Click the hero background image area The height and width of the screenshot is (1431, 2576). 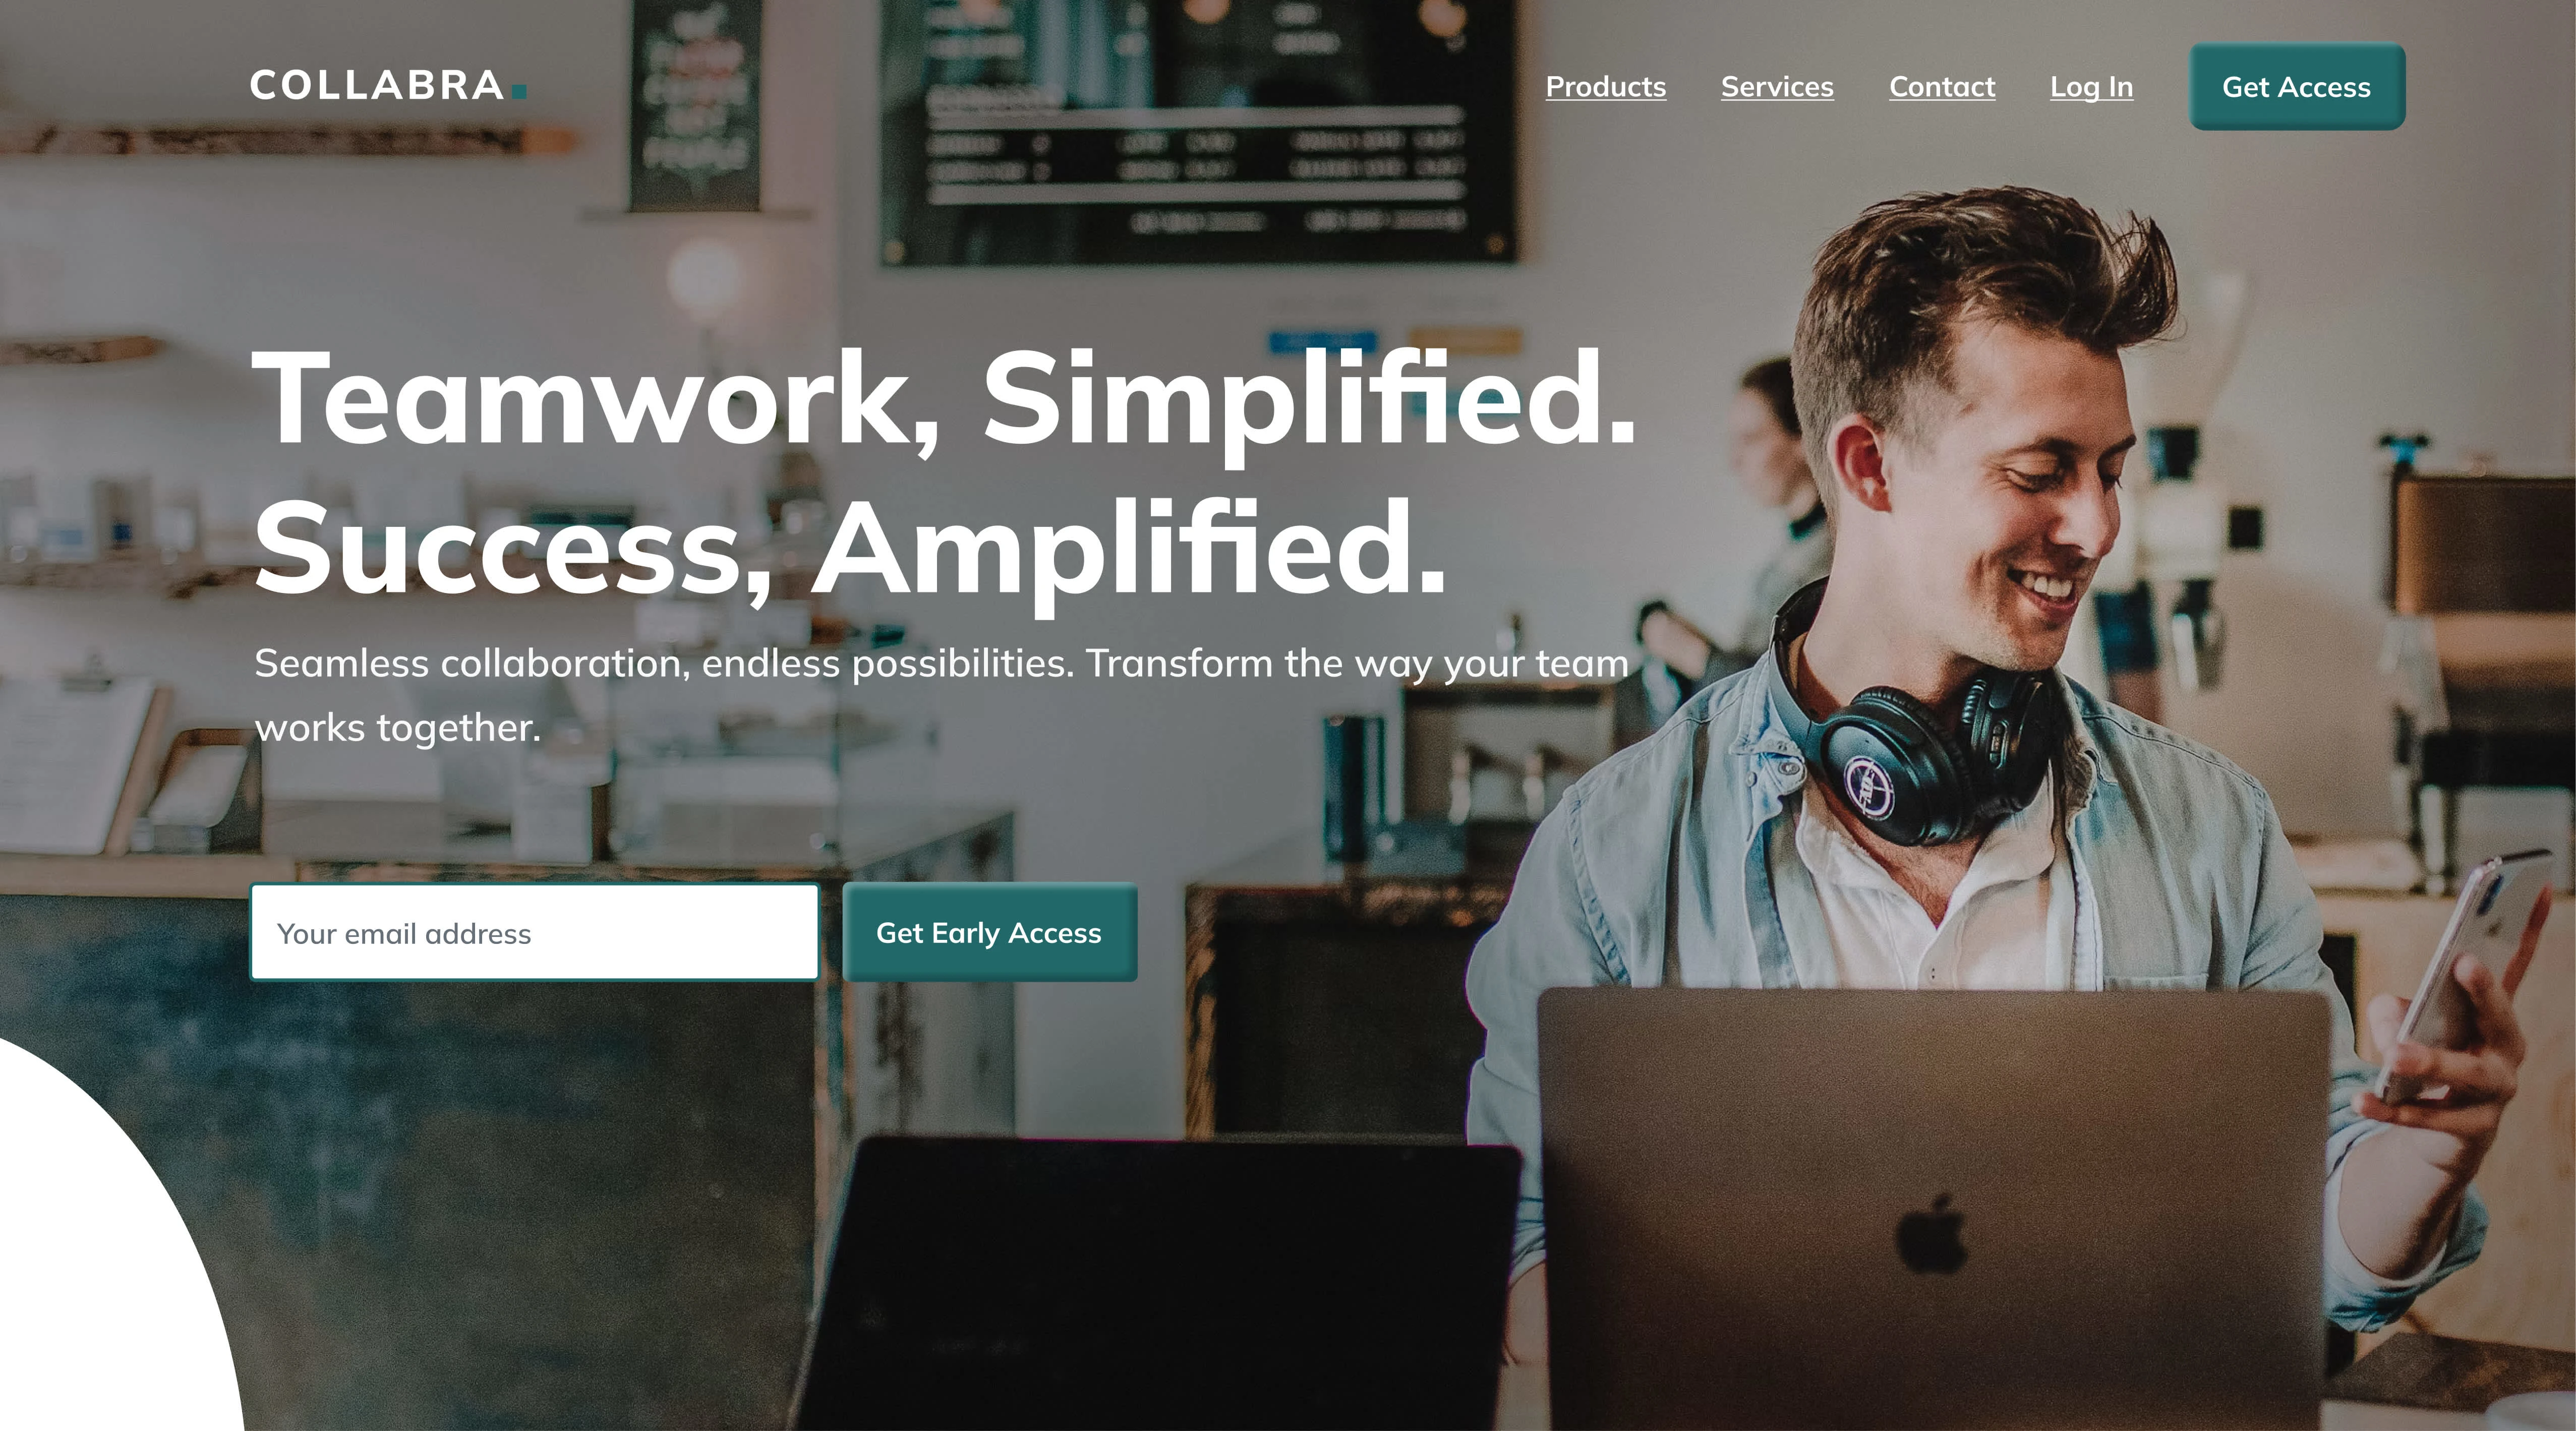coord(1288,716)
